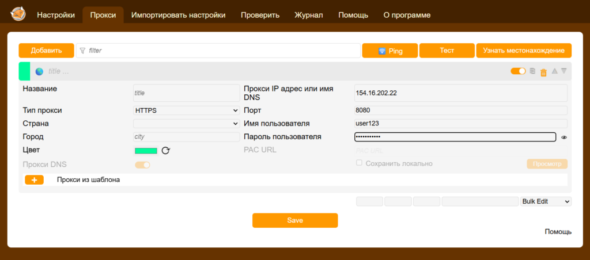The height and width of the screenshot is (260, 590).
Task: Click the Тест button
Action: (447, 51)
